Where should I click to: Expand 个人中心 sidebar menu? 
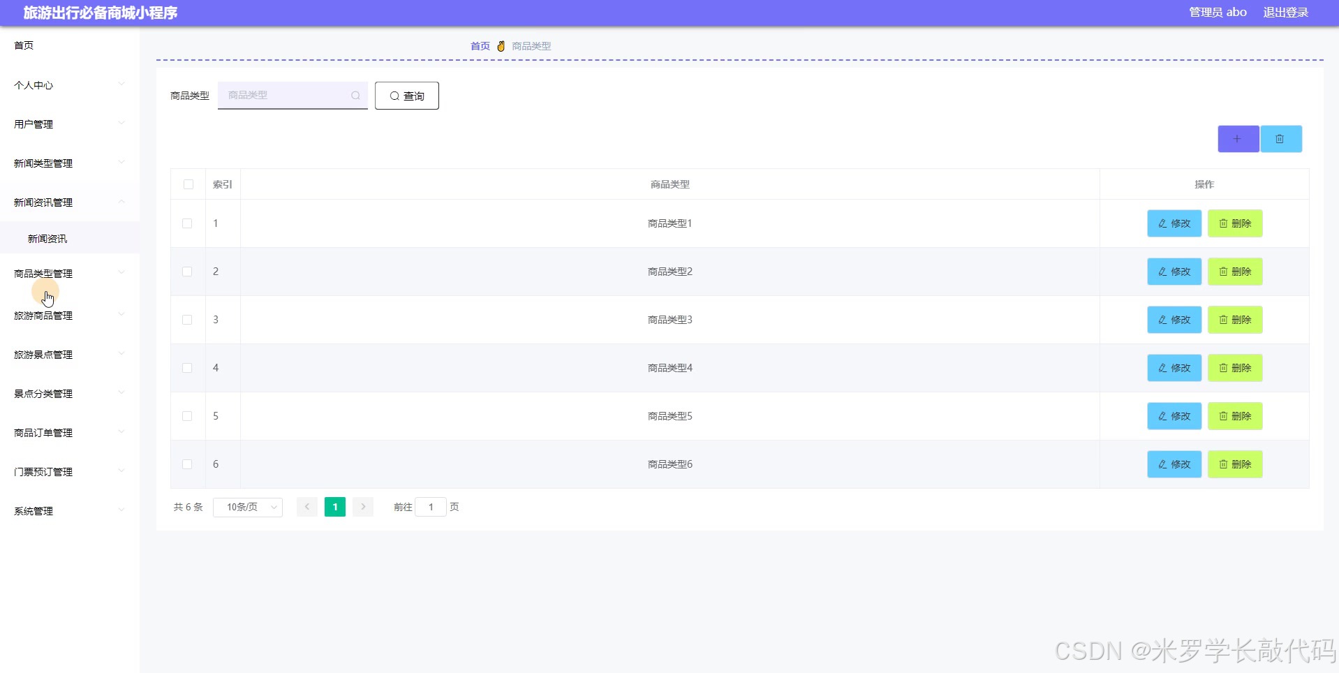70,85
